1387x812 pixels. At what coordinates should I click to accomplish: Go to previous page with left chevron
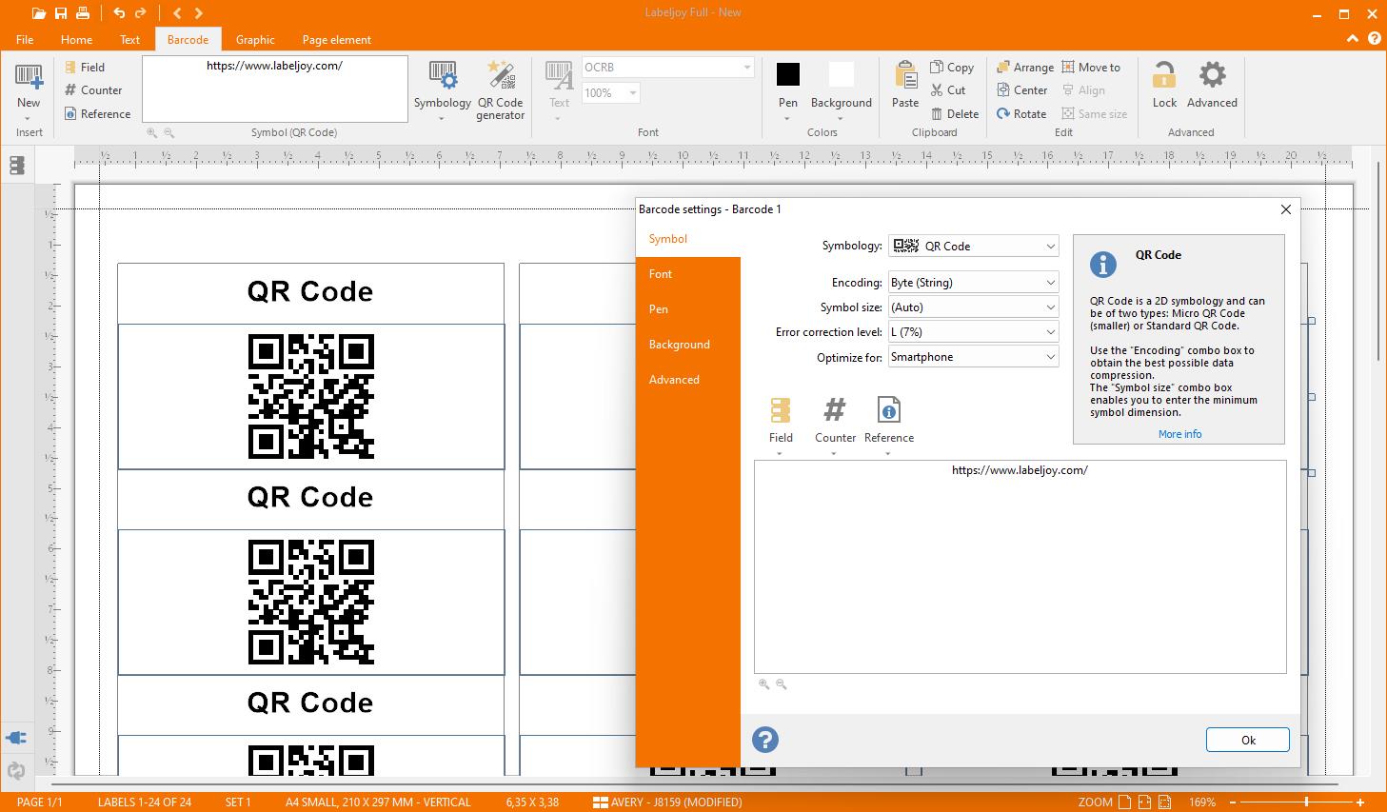tap(177, 13)
